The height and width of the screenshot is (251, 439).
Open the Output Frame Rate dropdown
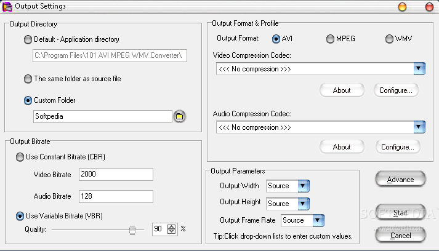[318, 220]
